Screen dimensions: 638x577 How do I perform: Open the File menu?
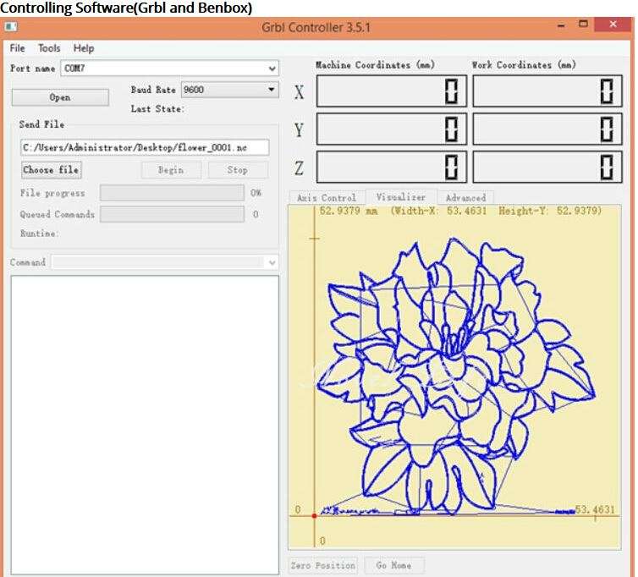point(18,48)
